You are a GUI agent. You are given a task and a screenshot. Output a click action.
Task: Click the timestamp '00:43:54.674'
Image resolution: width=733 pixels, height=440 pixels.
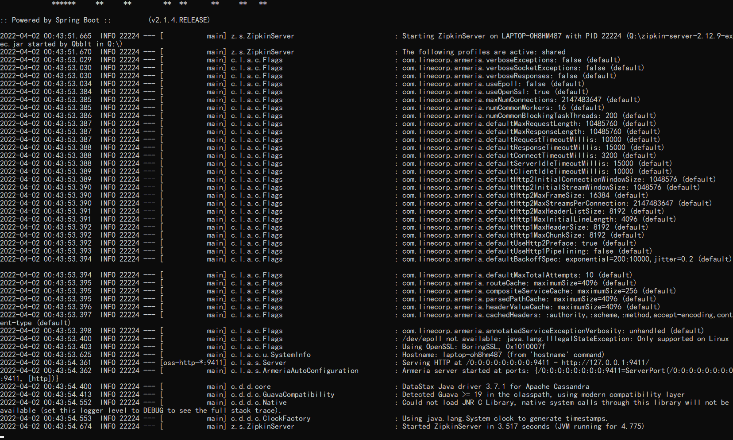[68, 426]
